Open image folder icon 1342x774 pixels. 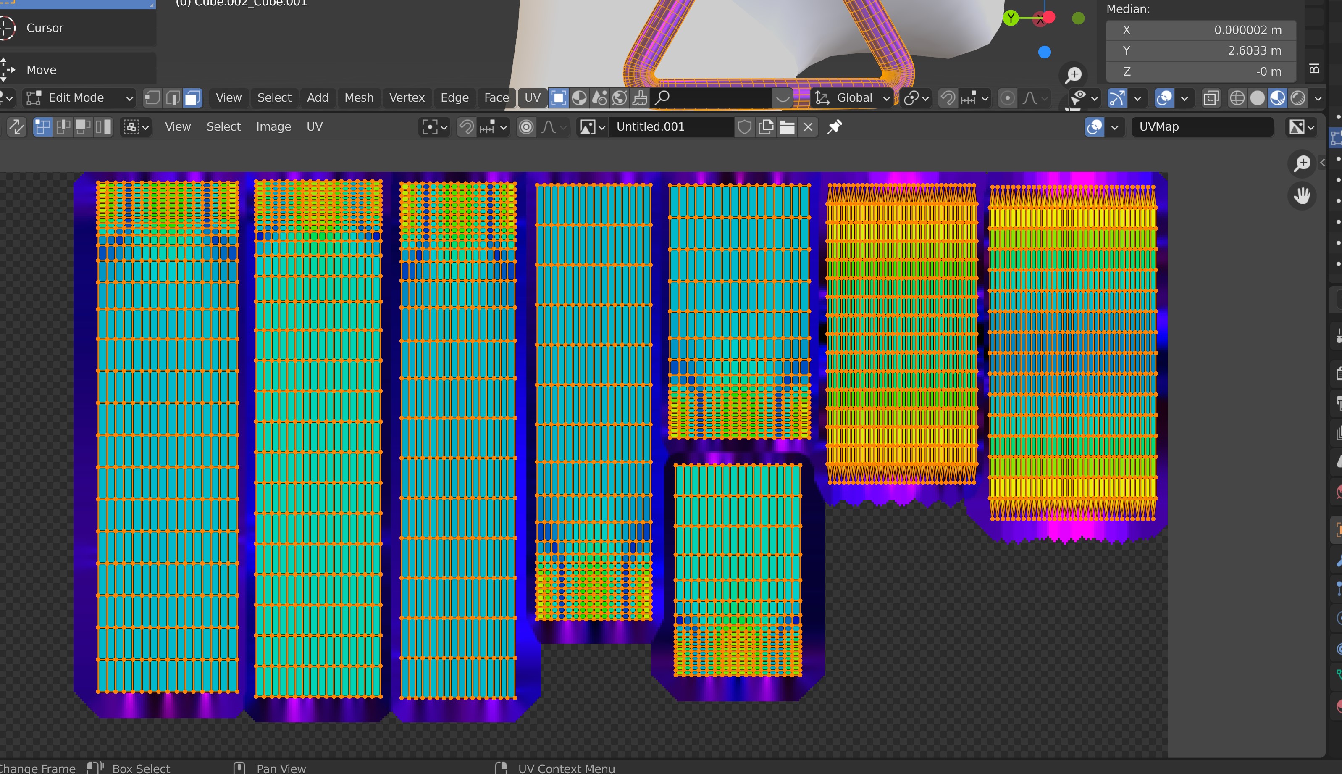(788, 126)
